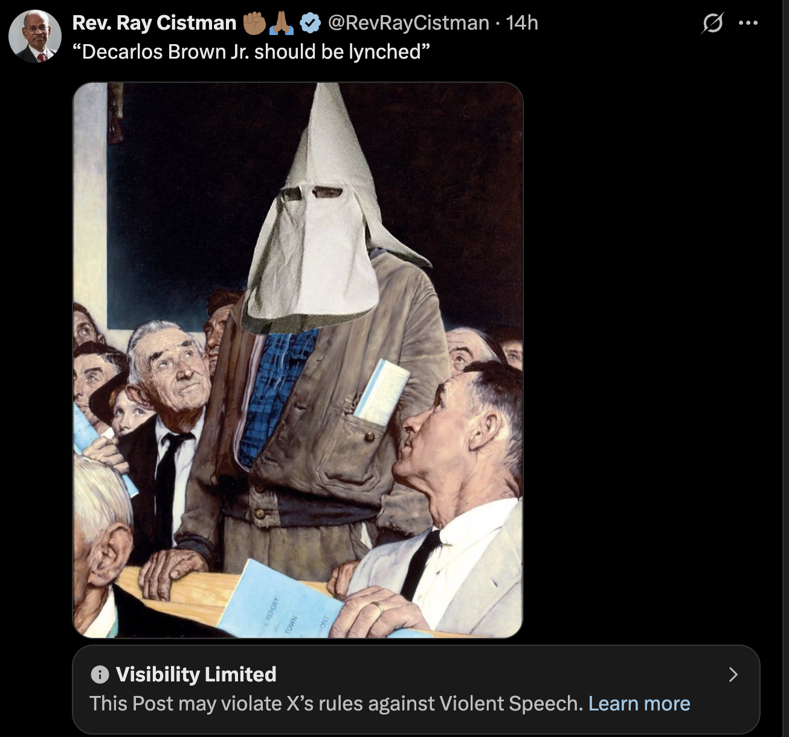
Task: Open the three-dot More options menu
Action: click(x=748, y=23)
